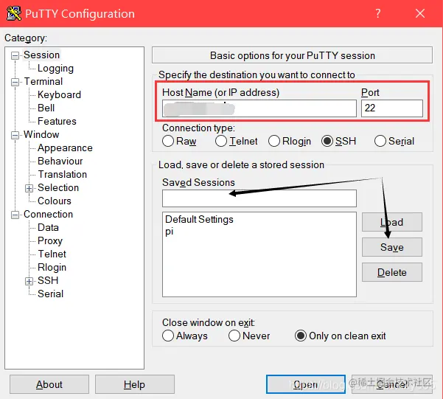The width and height of the screenshot is (443, 399).
Task: Select the Rlogin connection type radio
Action: 274,141
